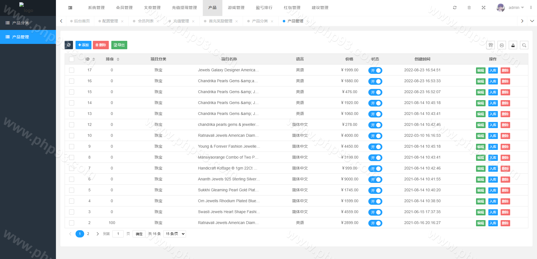Open the 15 条/页 page size dropdown
The width and height of the screenshot is (537, 259).
click(x=175, y=234)
